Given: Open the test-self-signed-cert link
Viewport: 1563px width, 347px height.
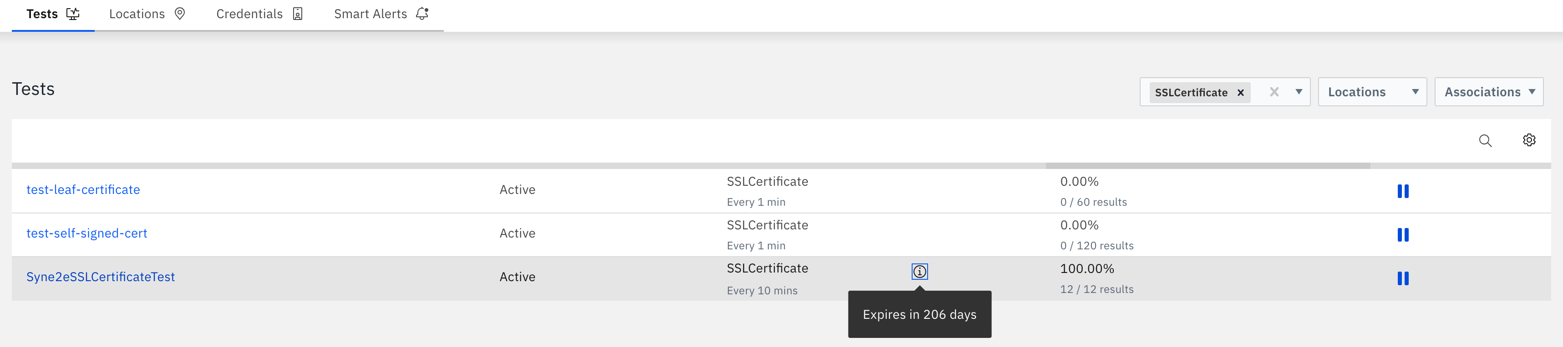Looking at the screenshot, I should (x=87, y=233).
